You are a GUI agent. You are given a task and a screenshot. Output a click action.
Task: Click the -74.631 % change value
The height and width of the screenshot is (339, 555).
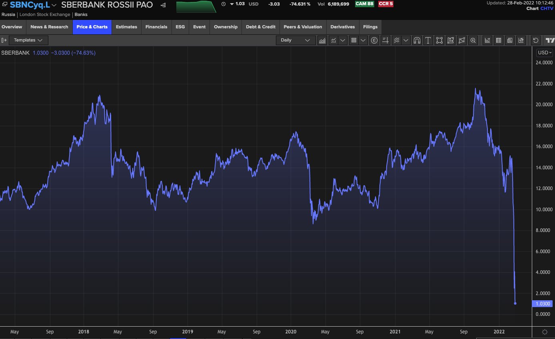(300, 4)
